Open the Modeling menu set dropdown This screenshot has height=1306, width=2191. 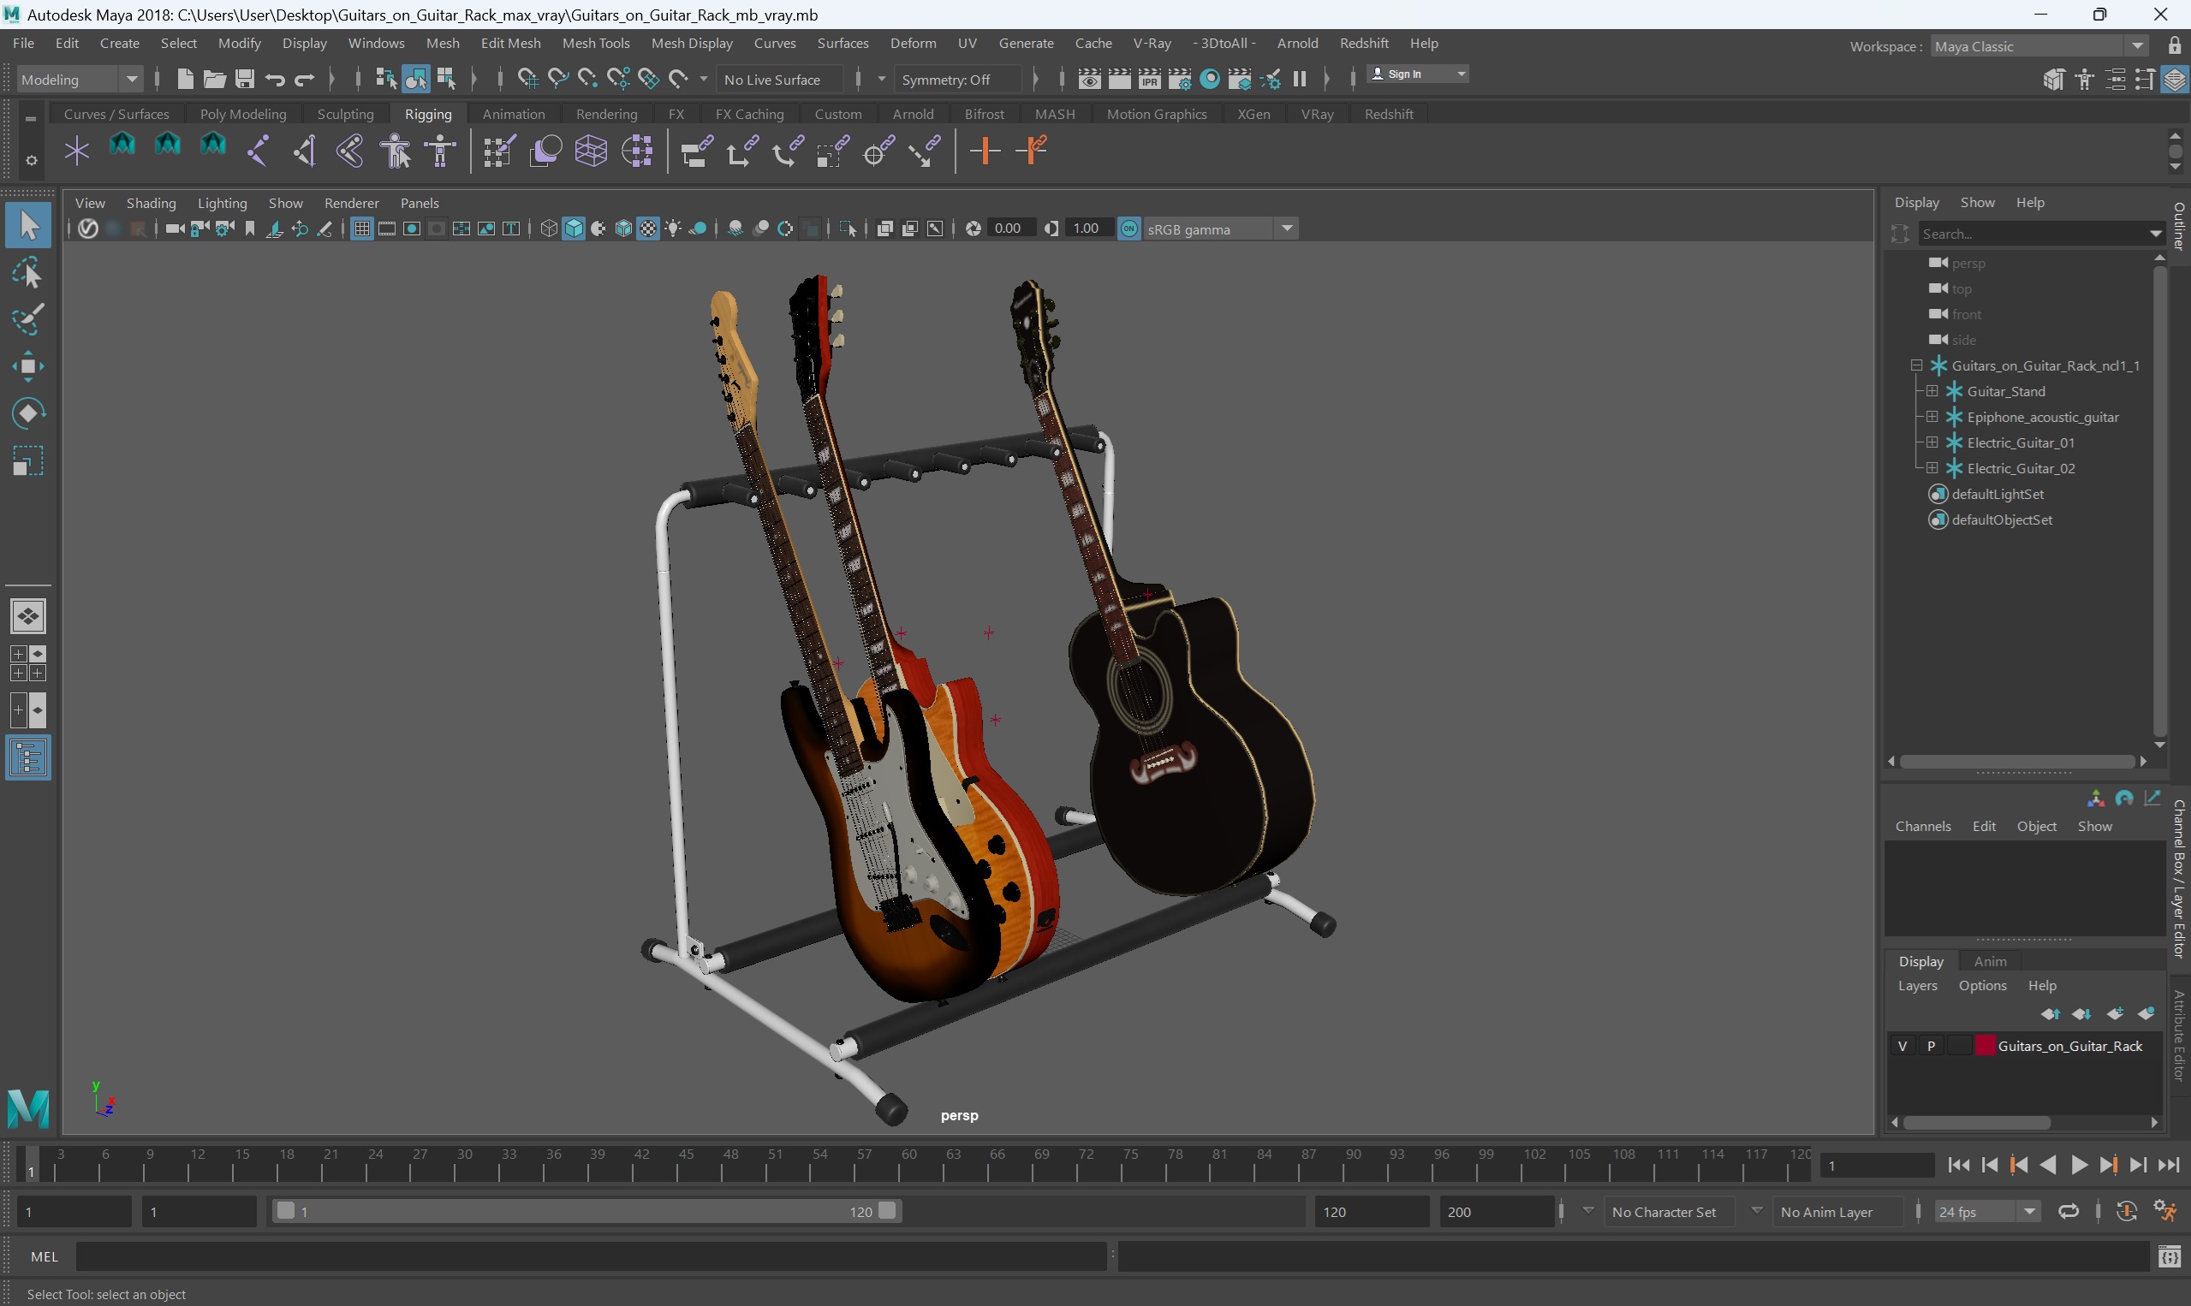[x=80, y=80]
